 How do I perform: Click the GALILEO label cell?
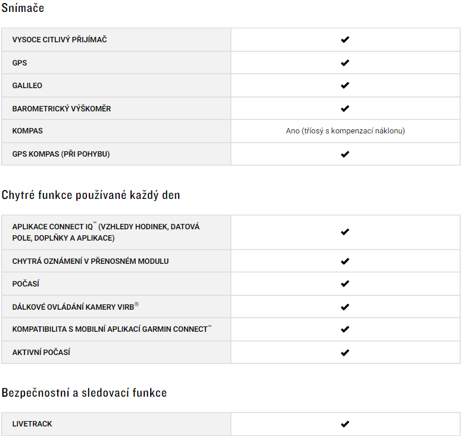[116, 85]
